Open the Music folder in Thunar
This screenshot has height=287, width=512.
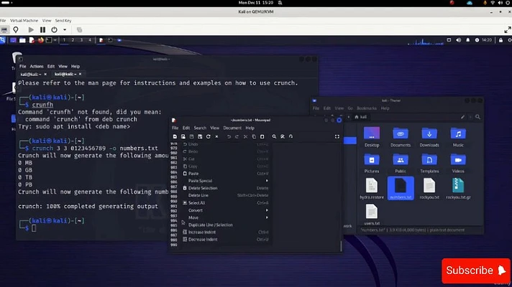pyautogui.click(x=458, y=137)
